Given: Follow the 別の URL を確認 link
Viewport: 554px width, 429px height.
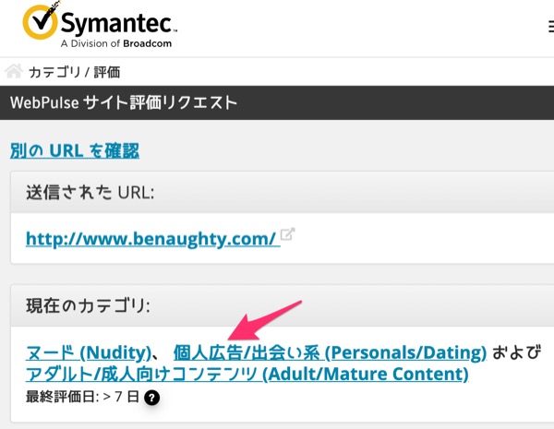Looking at the screenshot, I should [x=75, y=150].
